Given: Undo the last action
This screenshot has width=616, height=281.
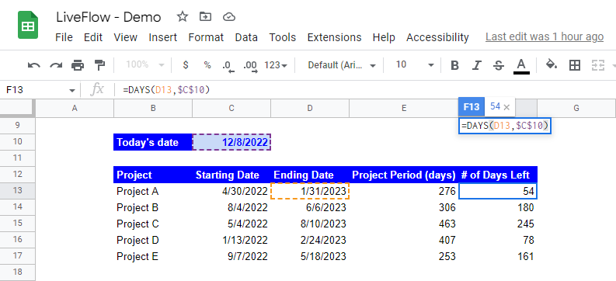Looking at the screenshot, I should (x=33, y=65).
